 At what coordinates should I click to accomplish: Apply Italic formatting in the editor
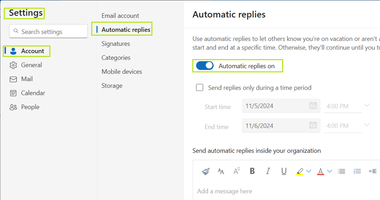coord(268,171)
